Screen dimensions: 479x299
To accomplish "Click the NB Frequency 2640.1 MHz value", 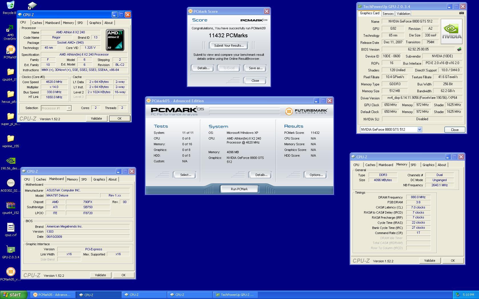I will [439, 185].
